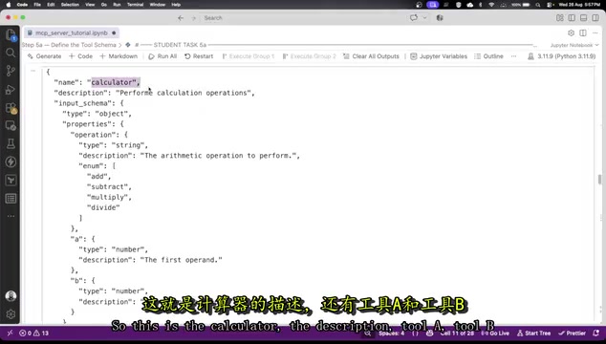Change the Jupyter Notebook language mode dropdown

click(574, 45)
